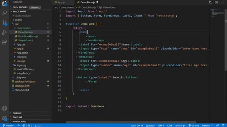Collapse the src folder
The height and width of the screenshot is (127, 227).
(x=17, y=24)
